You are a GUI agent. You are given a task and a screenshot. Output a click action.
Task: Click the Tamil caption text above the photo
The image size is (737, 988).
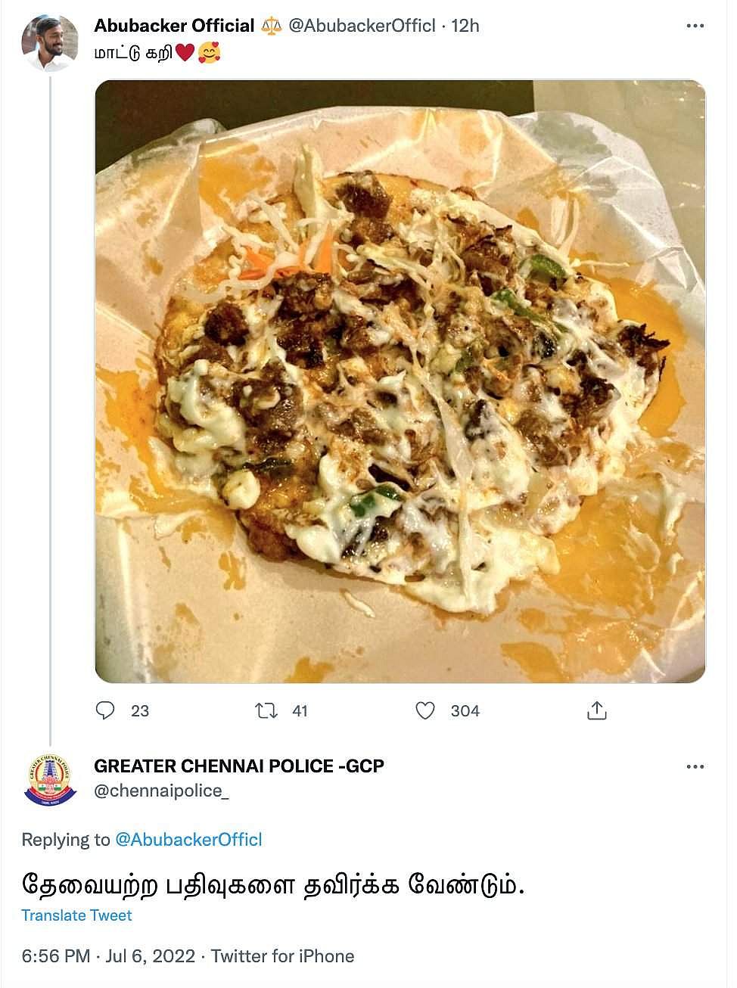(133, 53)
